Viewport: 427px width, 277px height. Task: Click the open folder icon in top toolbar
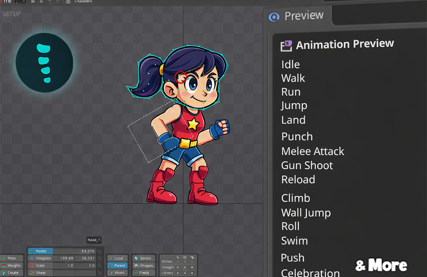[x=33, y=2]
